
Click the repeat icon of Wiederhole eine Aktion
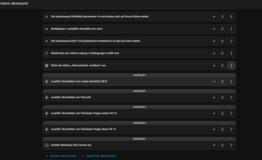click(47, 53)
